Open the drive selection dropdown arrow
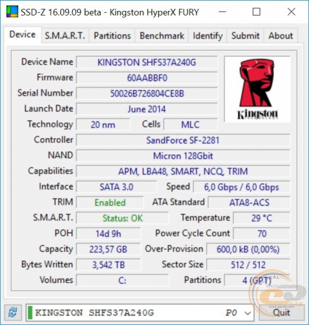309x325 pixels. click(247, 313)
